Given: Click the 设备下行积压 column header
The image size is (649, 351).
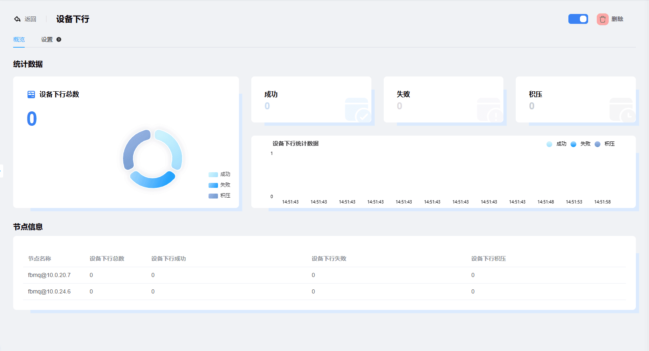Looking at the screenshot, I should [x=489, y=259].
